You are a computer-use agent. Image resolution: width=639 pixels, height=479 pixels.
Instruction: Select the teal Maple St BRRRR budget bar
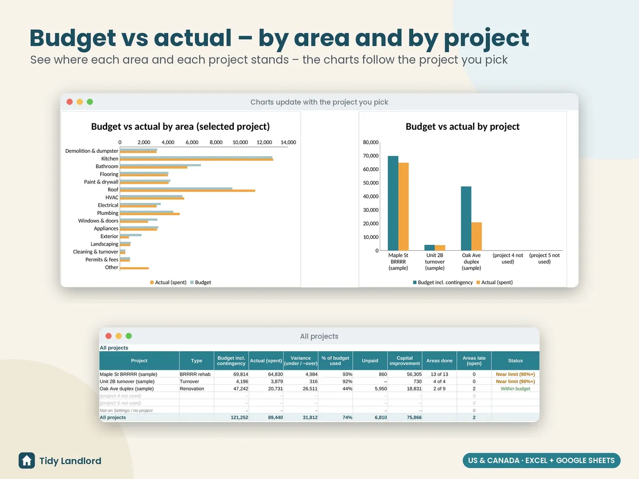[x=393, y=203]
